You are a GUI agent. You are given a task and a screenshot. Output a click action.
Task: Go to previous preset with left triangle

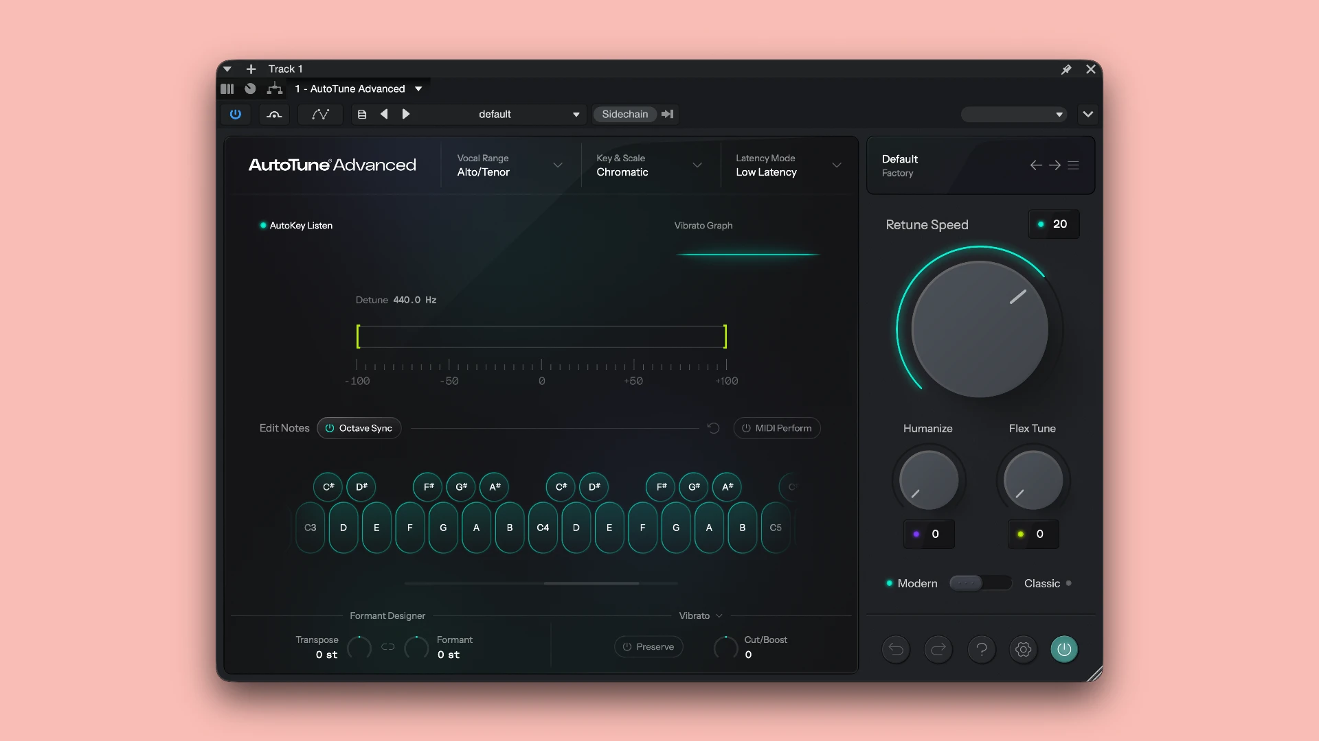coord(384,114)
